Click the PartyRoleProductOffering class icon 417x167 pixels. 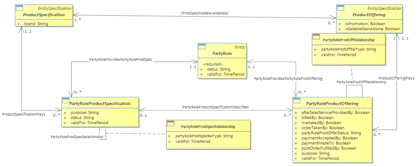[x=296, y=100]
